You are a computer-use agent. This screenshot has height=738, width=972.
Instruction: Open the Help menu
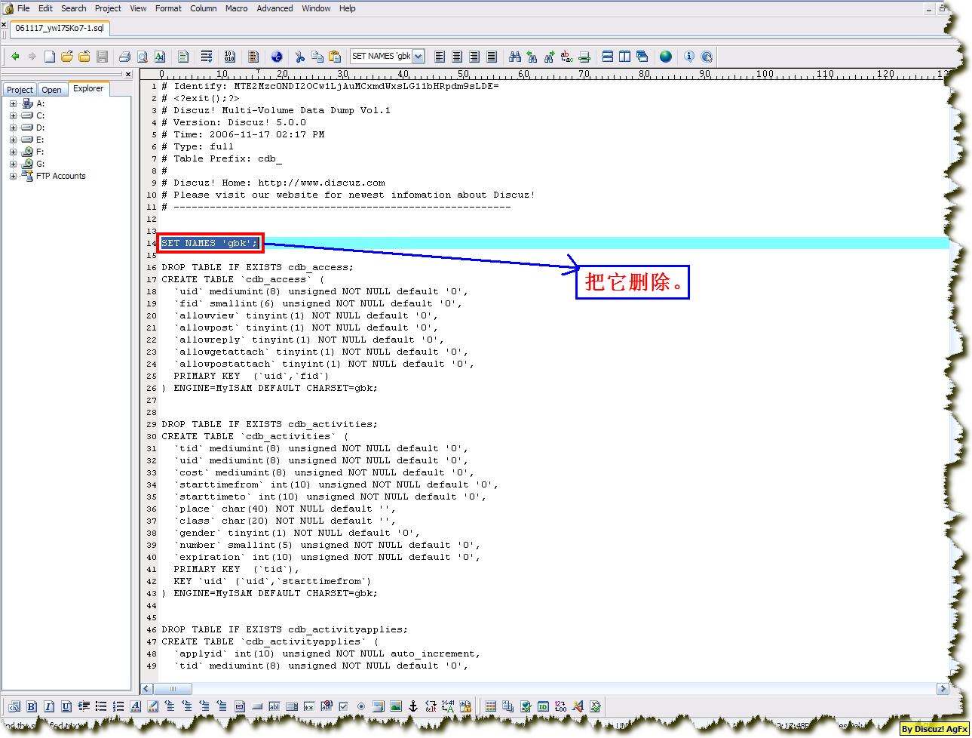coord(347,8)
